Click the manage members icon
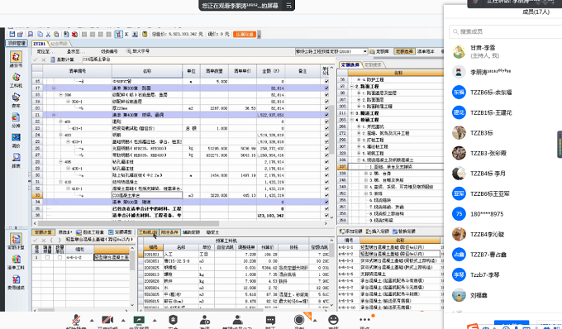Screen dimensions: 562x329 coord(237,321)
